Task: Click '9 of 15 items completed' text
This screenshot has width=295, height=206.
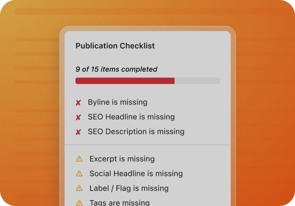Action: tap(116, 69)
